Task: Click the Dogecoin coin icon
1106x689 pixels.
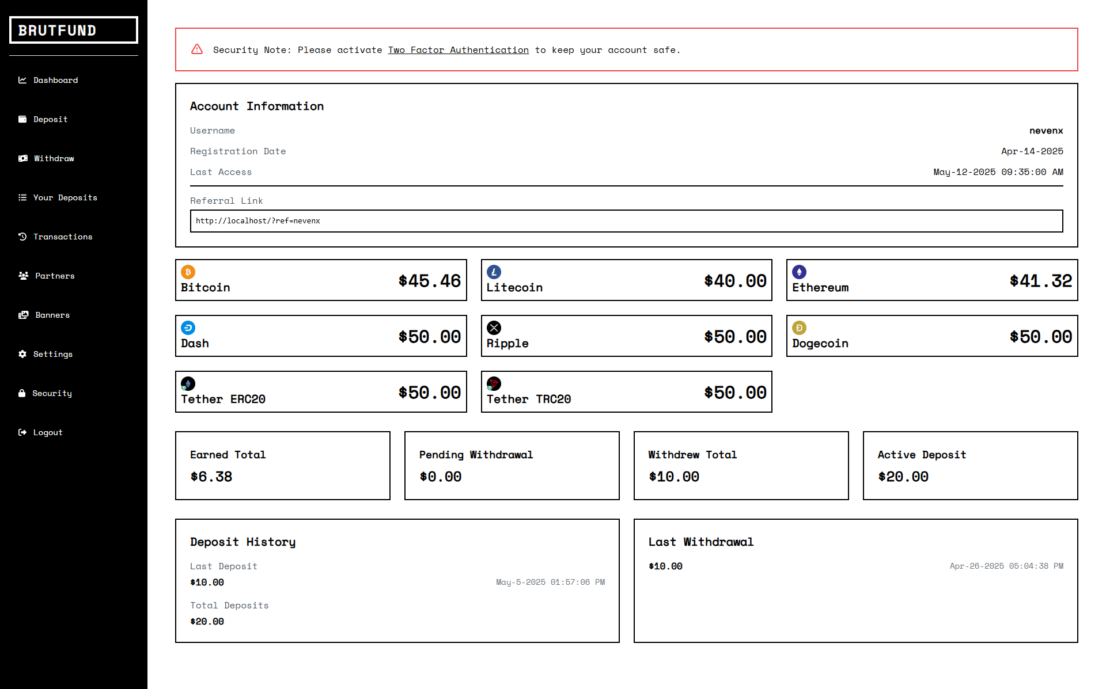Action: [800, 328]
